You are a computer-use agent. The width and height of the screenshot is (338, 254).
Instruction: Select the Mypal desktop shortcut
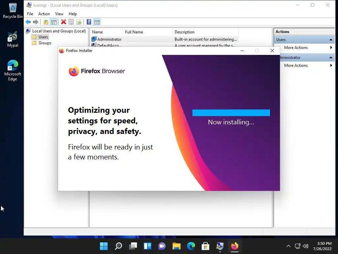13,40
